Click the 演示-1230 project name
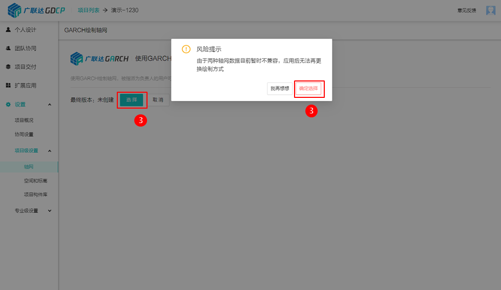Image resolution: width=501 pixels, height=290 pixels. click(x=124, y=10)
